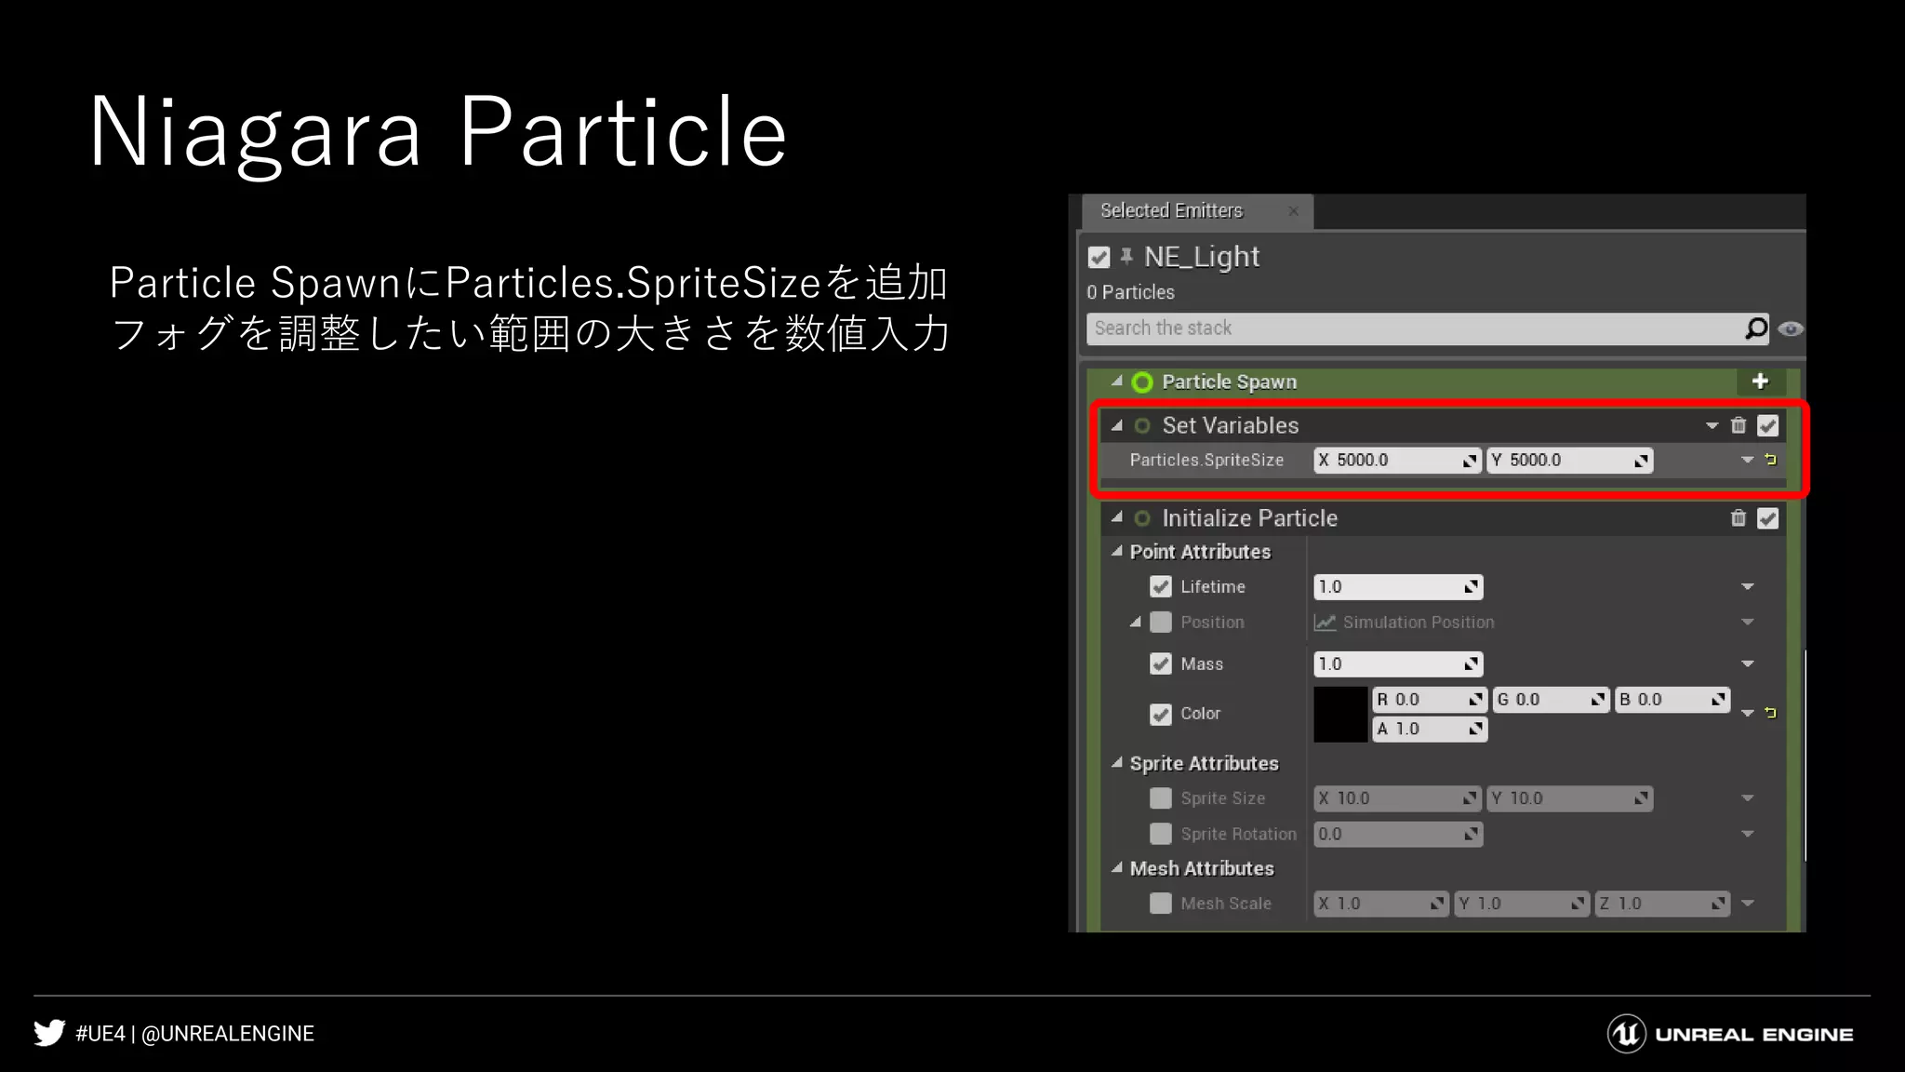The image size is (1905, 1072).
Task: Disable the Set Variables module checkbox
Action: (x=1767, y=425)
